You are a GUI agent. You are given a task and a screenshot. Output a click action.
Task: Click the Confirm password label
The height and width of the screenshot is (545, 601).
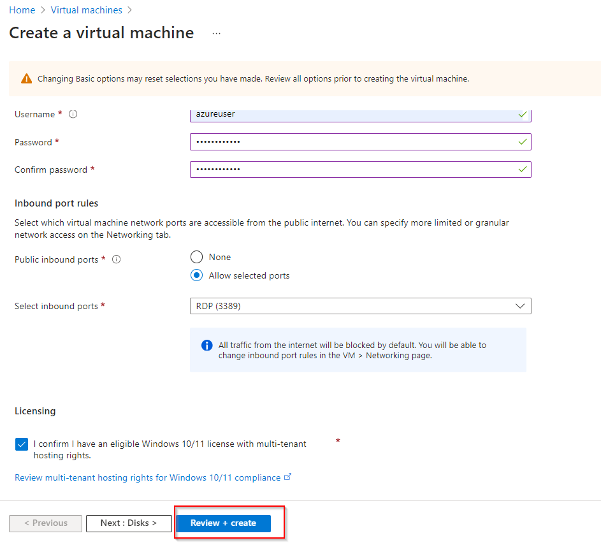point(51,170)
